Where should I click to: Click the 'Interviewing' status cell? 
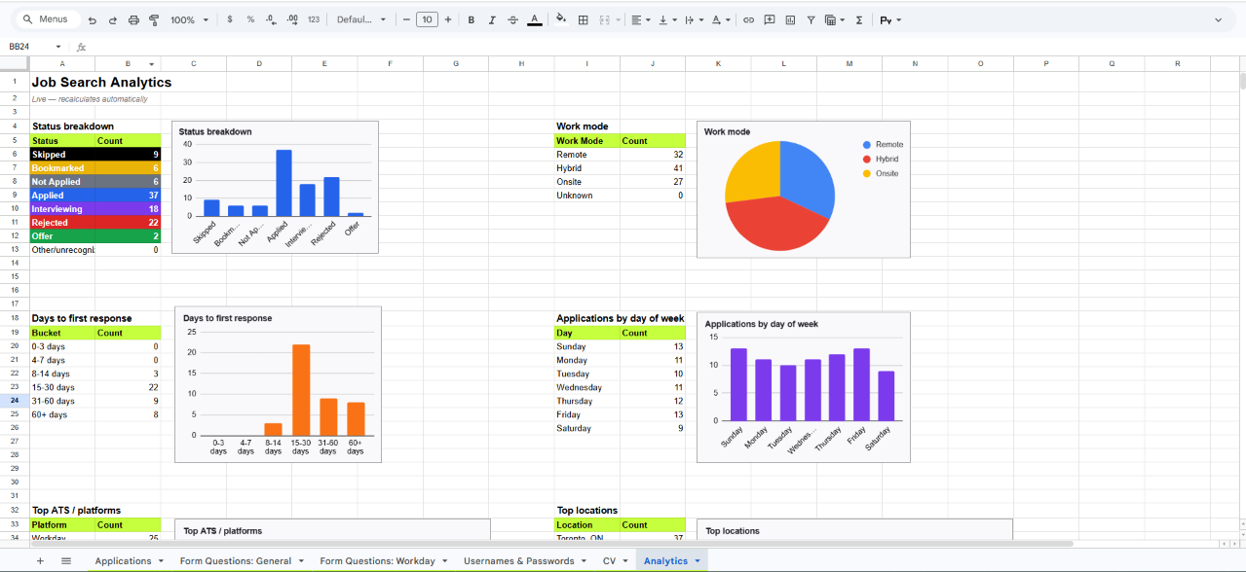pos(63,209)
